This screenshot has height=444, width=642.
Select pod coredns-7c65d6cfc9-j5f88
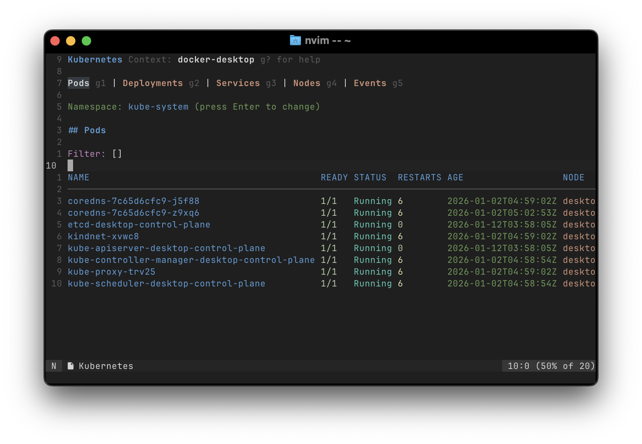tap(134, 201)
